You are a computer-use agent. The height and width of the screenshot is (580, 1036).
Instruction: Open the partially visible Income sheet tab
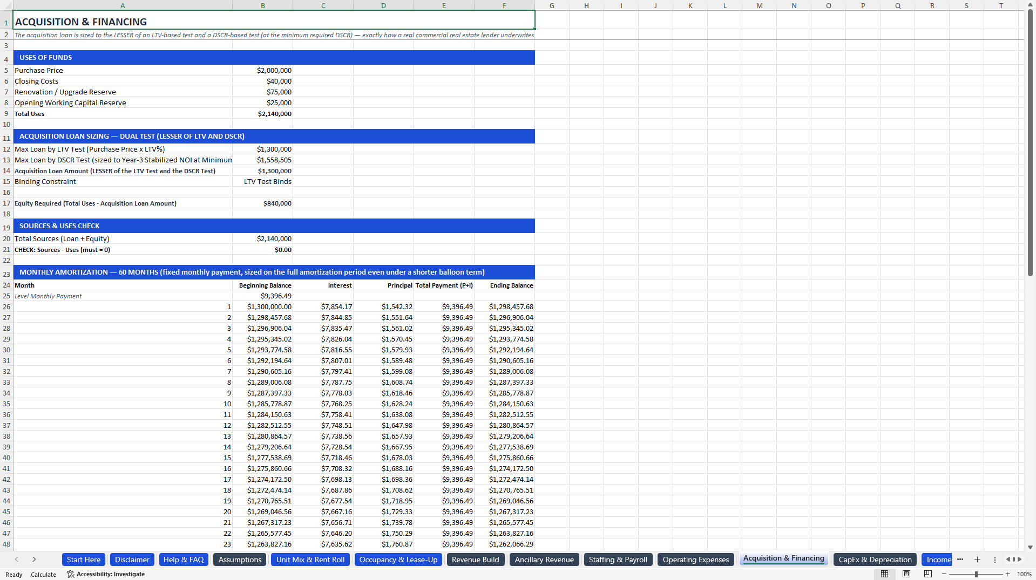(937, 559)
